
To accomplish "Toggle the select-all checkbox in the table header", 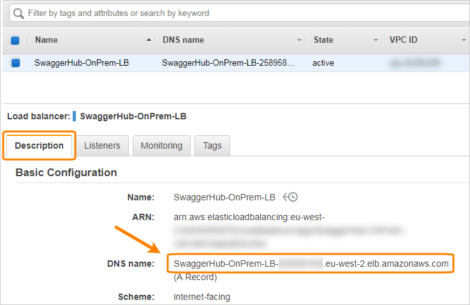I will tap(15, 40).
